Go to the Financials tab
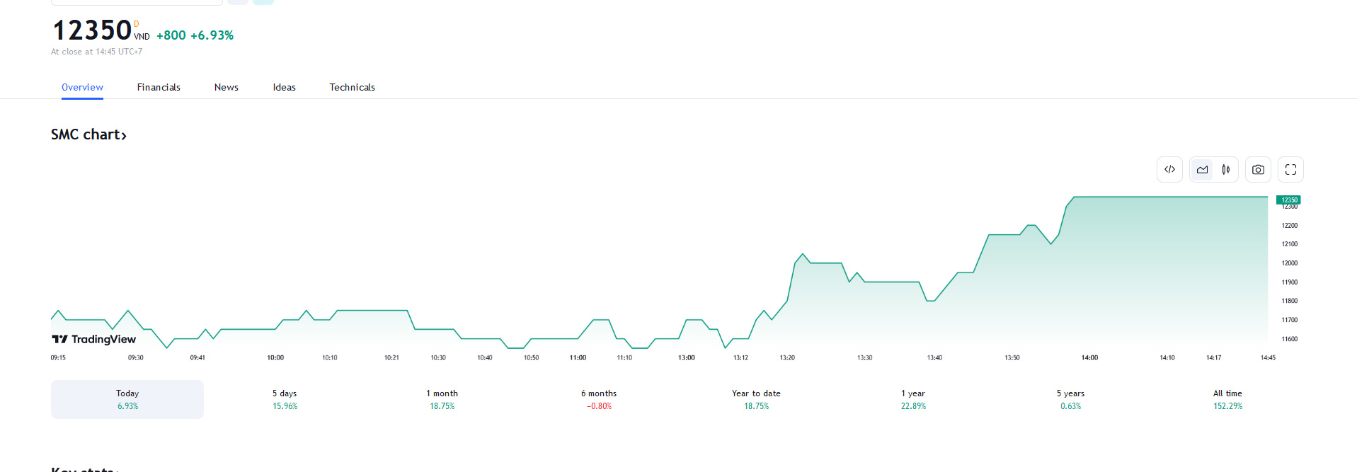 click(x=159, y=87)
